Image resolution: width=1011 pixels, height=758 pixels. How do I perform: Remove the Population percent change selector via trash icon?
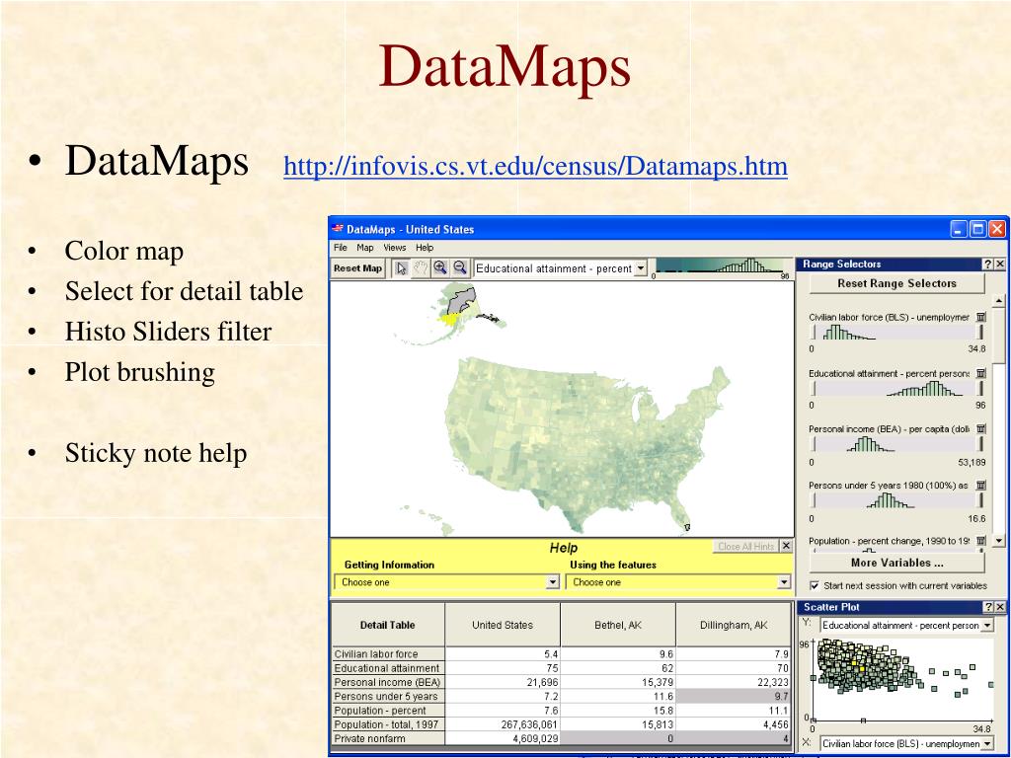(980, 540)
